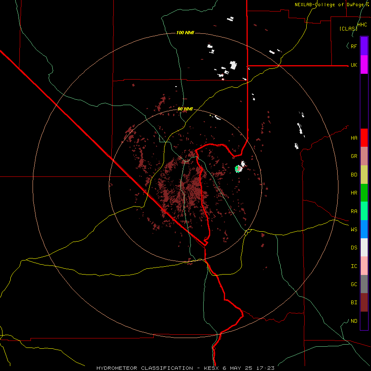
Task: Click the WS blue legend swatch
Action: click(364, 229)
